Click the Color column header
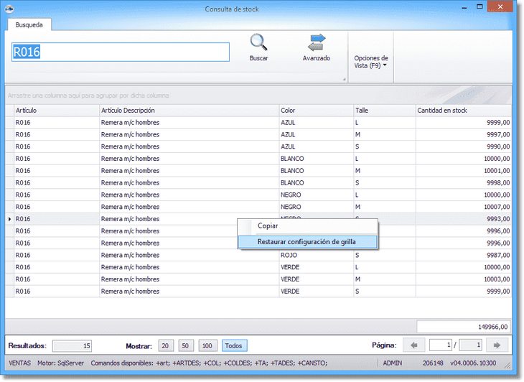The width and height of the screenshot is (524, 382). pyautogui.click(x=314, y=111)
